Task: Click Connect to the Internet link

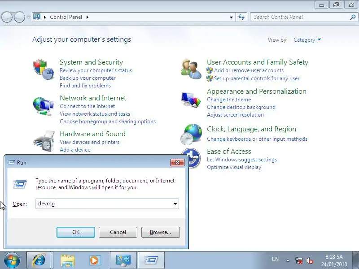Action: [87, 106]
